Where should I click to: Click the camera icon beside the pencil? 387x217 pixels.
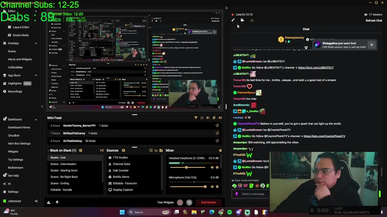pos(242,20)
